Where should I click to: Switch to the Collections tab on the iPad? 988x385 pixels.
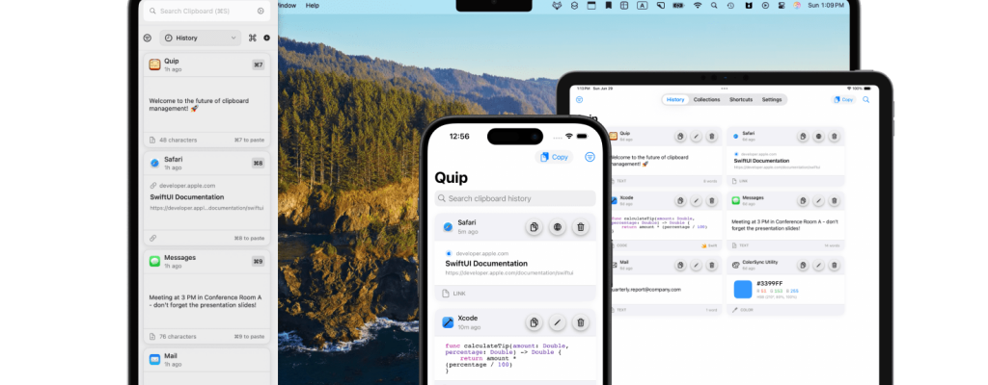(706, 99)
